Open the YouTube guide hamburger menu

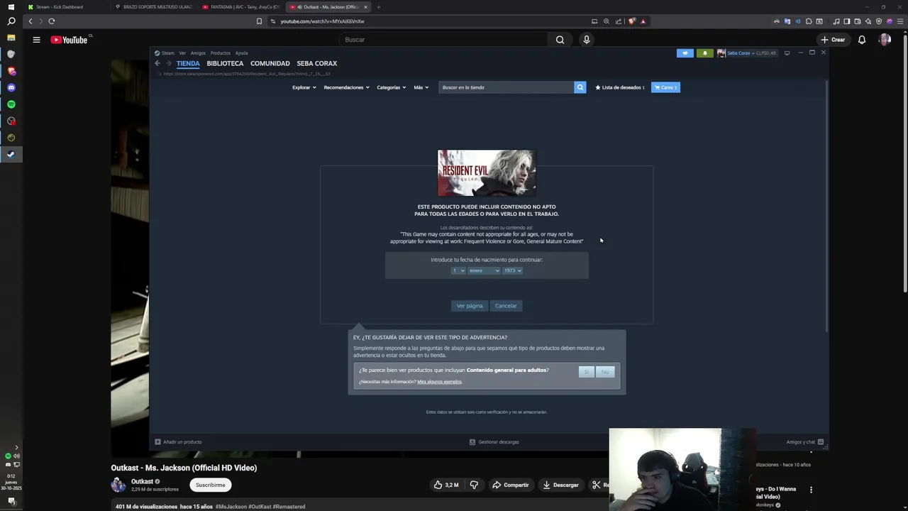(36, 40)
